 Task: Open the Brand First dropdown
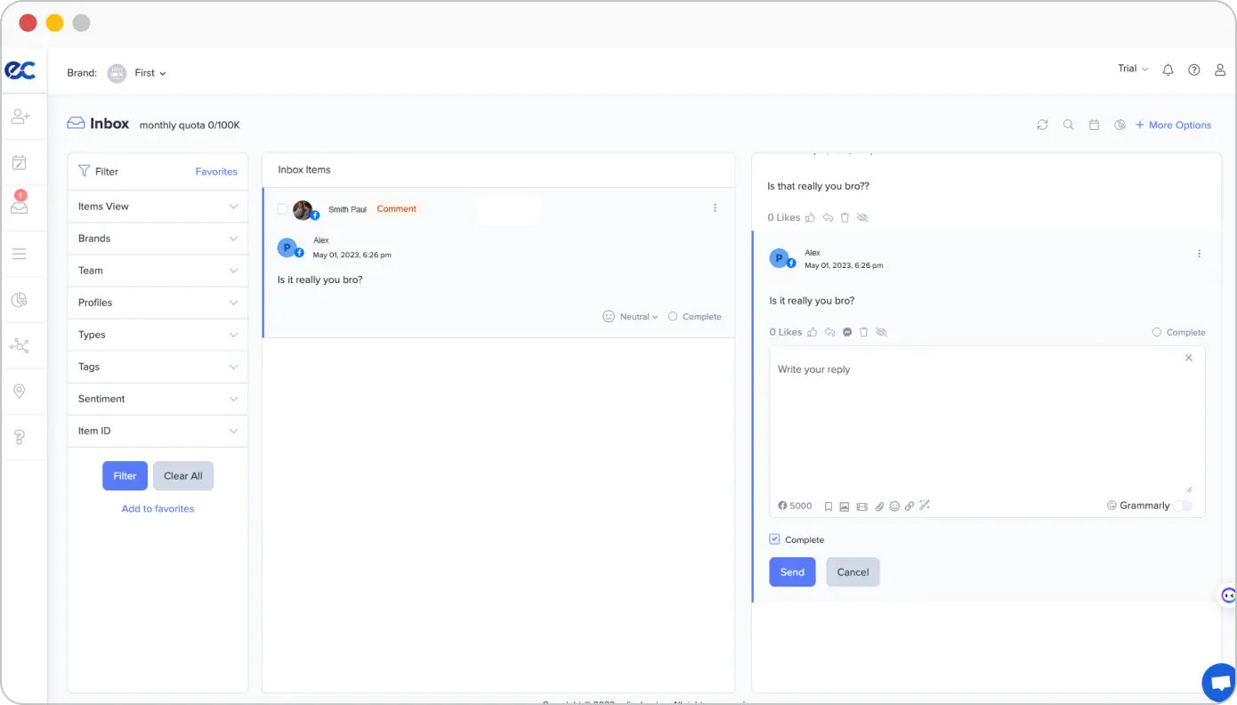coord(150,73)
